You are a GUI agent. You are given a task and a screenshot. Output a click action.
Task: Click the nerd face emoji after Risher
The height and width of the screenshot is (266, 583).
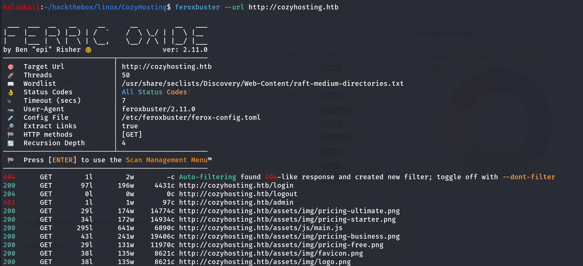pos(88,50)
